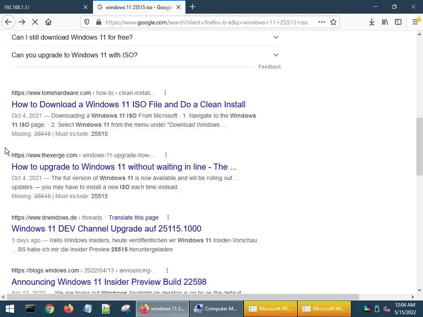The height and width of the screenshot is (317, 423).
Task: Go back with the browser Back arrow
Action: click(x=8, y=22)
